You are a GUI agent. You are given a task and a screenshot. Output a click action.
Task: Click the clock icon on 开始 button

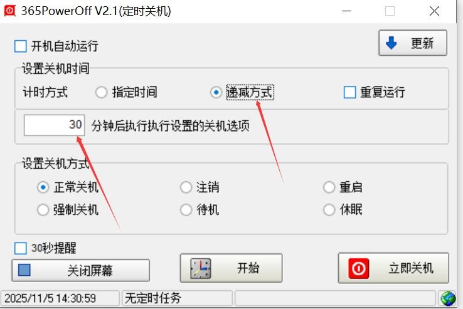[201, 268]
